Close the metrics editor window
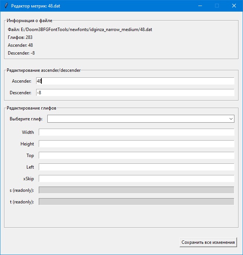 [234, 6]
